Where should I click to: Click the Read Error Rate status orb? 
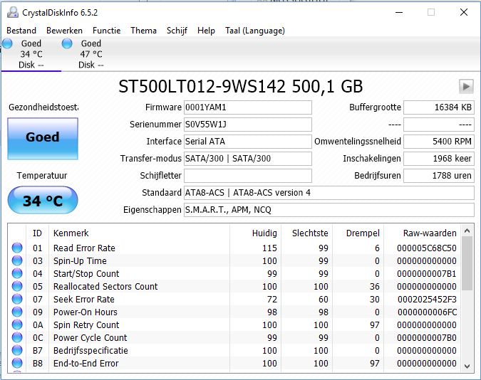(x=17, y=248)
